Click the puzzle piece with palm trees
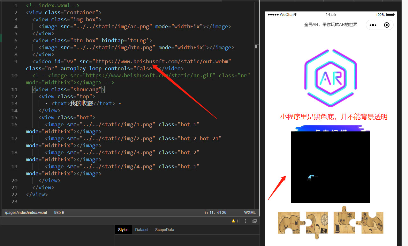The width and height of the screenshot is (408, 246). (x=371, y=223)
